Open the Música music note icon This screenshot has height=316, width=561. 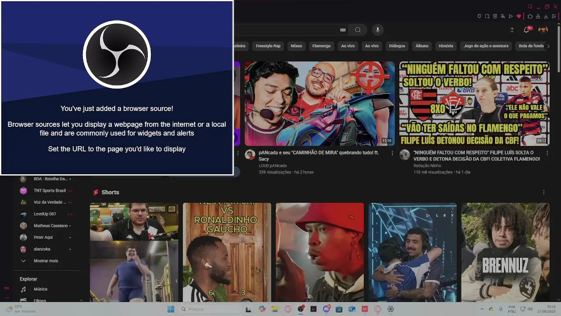point(23,289)
